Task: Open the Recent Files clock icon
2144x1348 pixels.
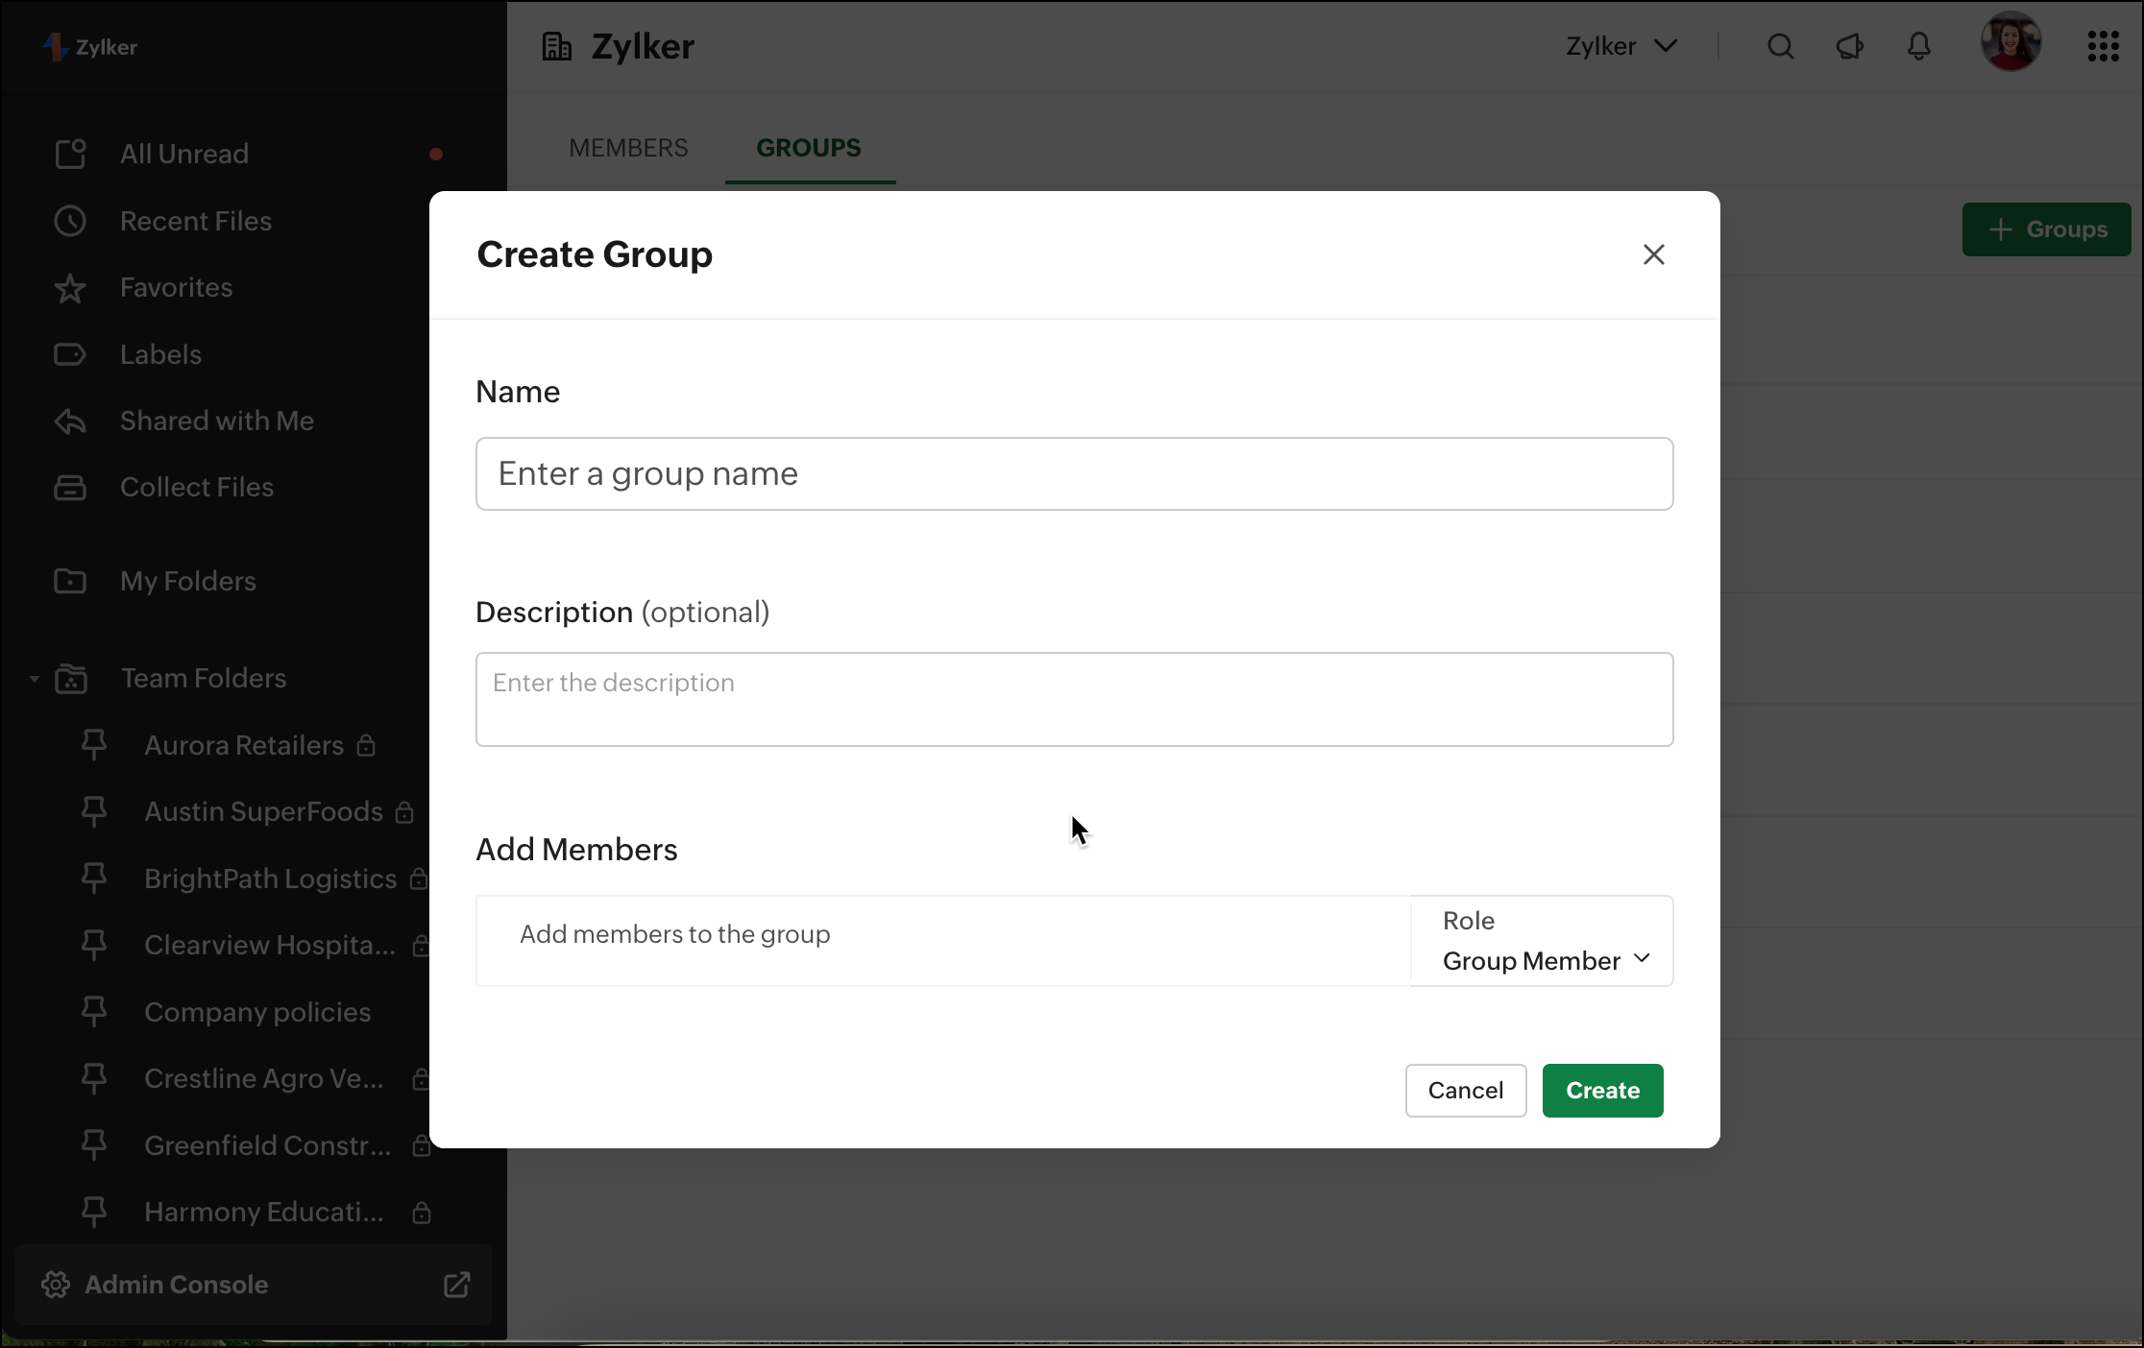Action: point(70,221)
